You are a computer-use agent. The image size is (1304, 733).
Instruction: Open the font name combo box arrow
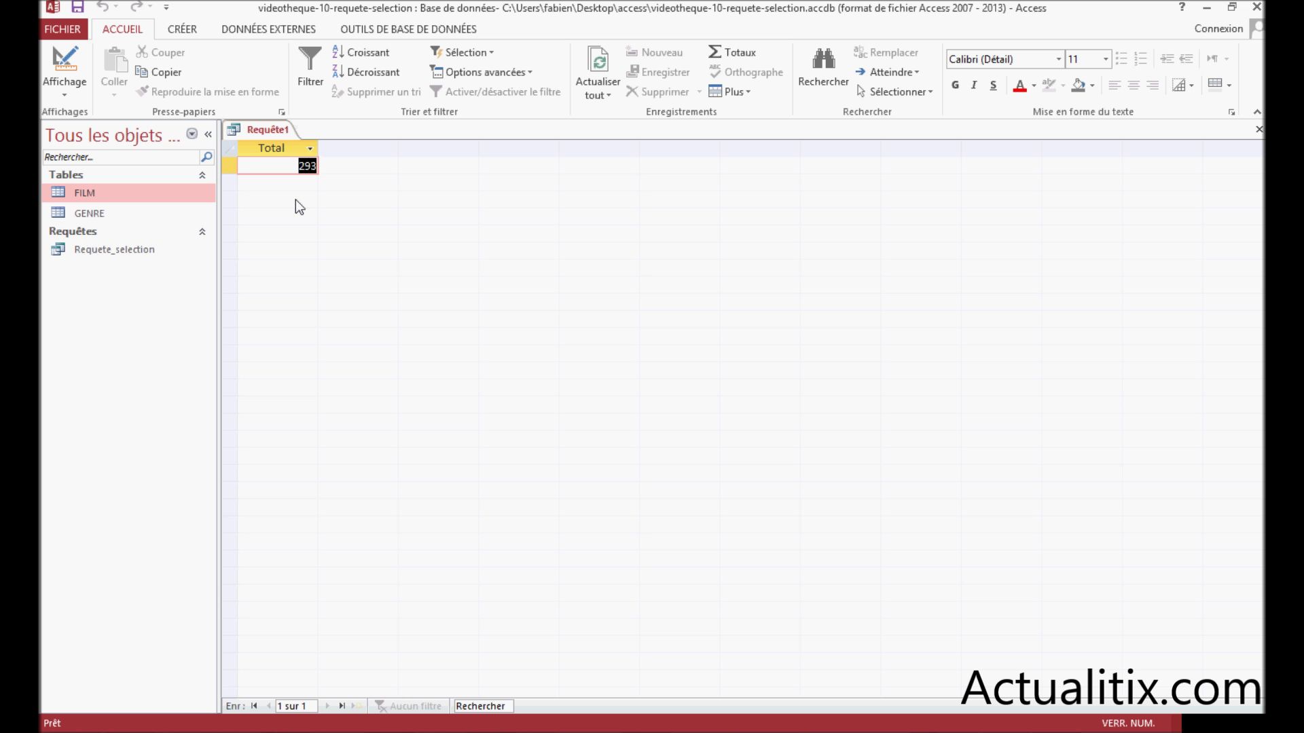tap(1058, 59)
